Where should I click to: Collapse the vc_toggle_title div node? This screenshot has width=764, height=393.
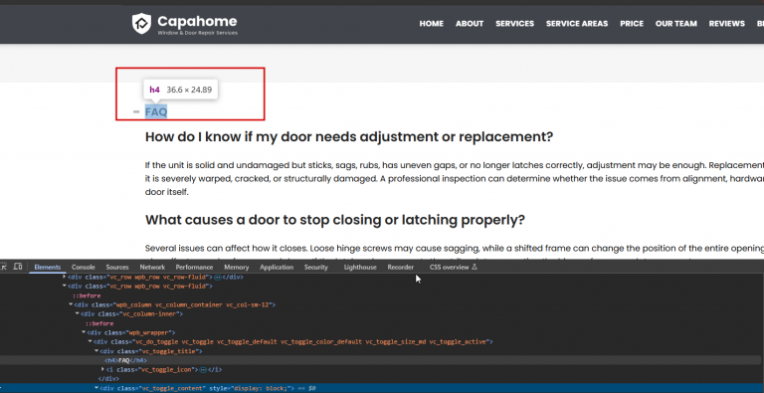point(96,351)
